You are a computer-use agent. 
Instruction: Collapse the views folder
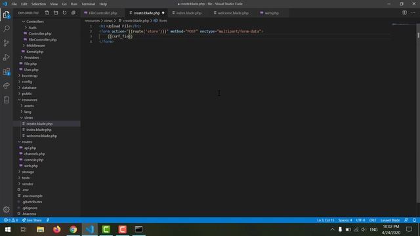click(28, 118)
